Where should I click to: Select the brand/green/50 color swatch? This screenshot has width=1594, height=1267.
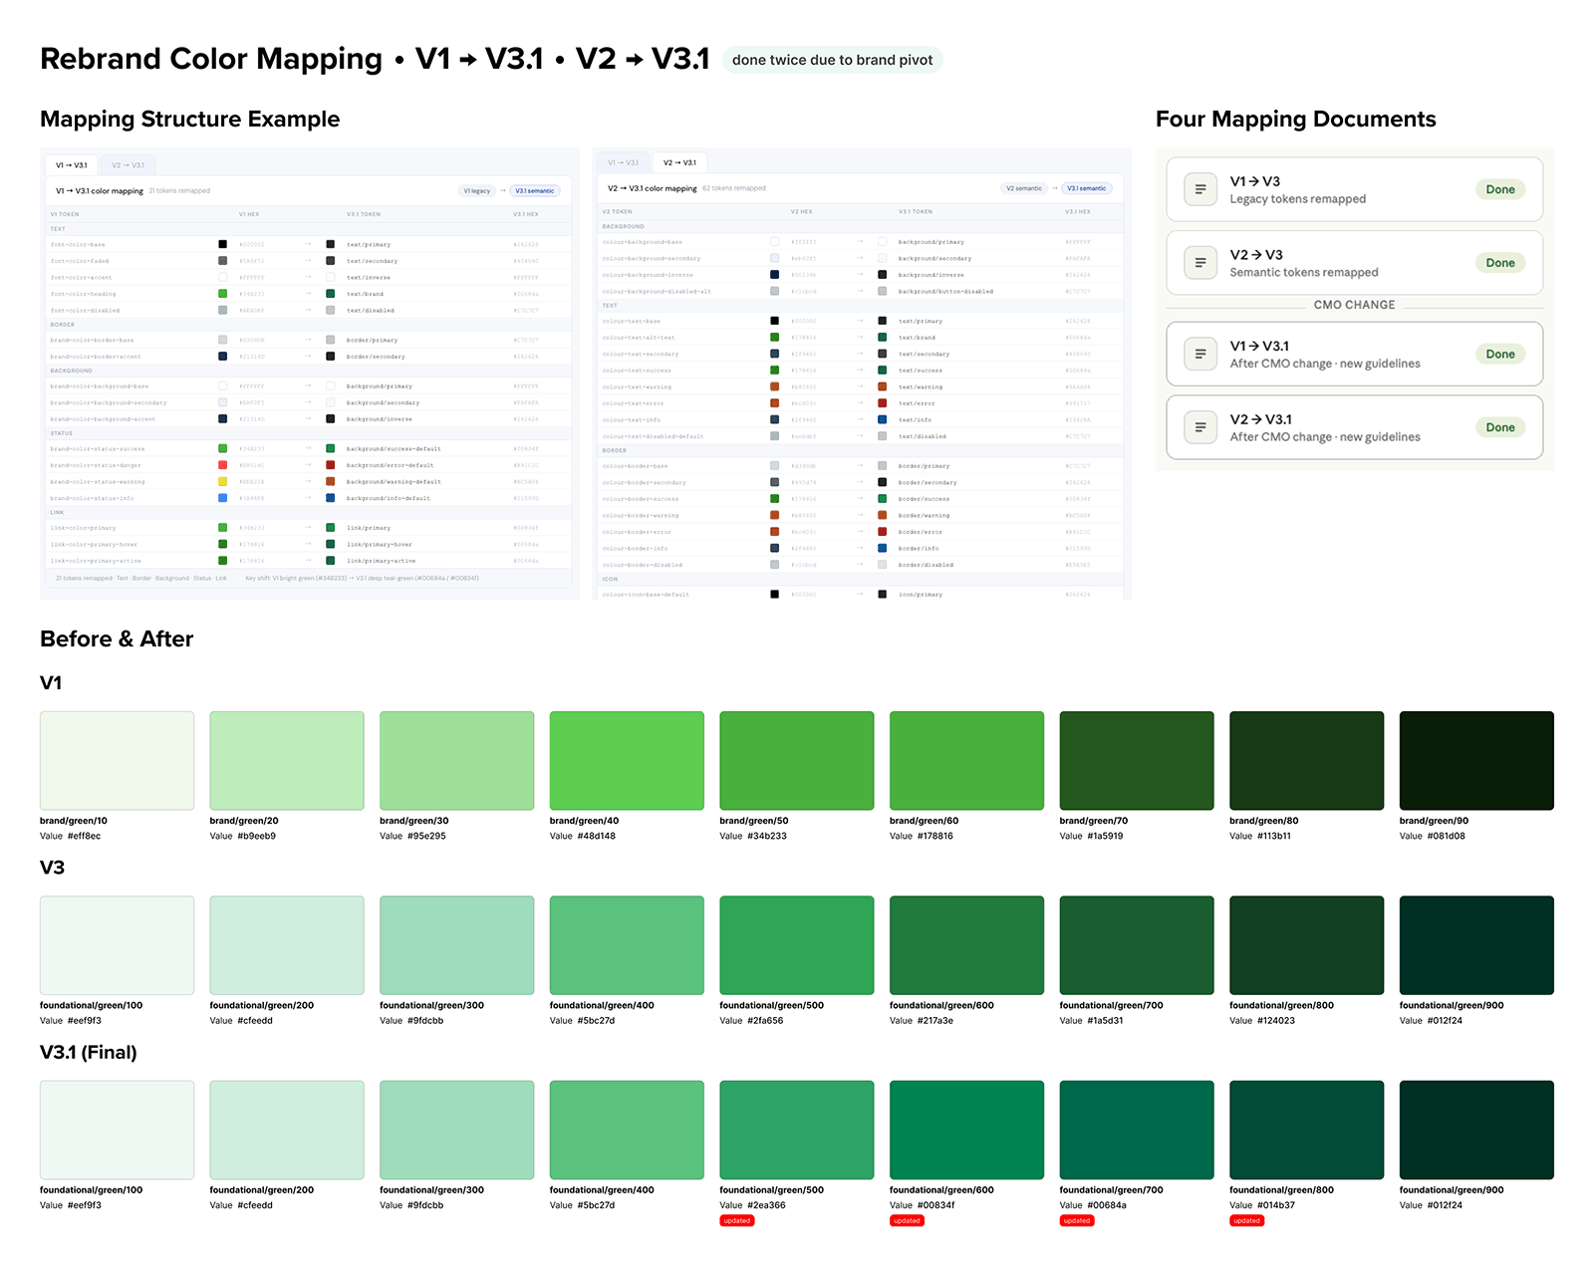tap(796, 759)
